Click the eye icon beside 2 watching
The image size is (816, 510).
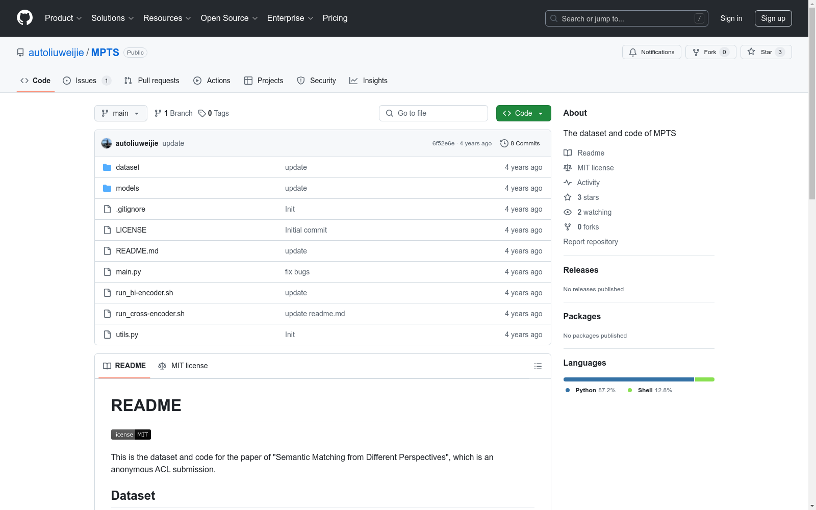pos(568,212)
